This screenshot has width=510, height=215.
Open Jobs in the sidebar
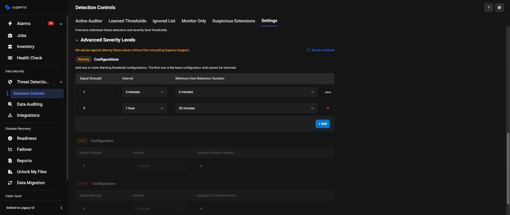[x=21, y=36]
